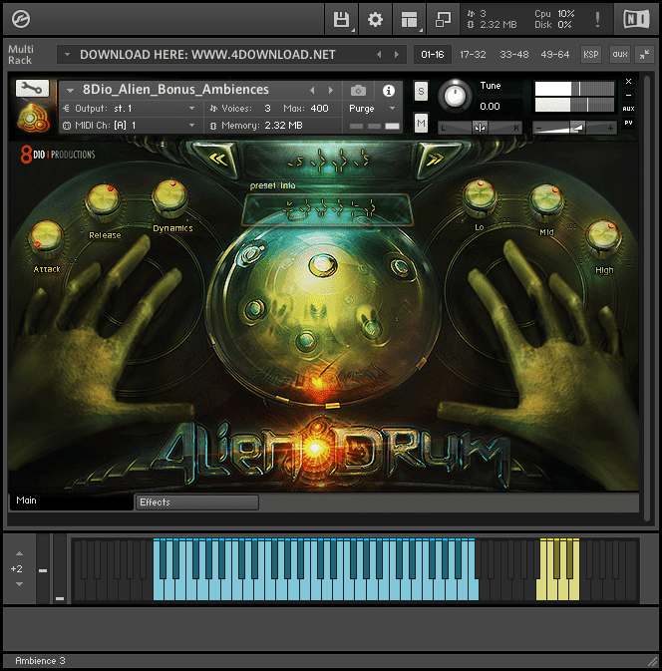Shift keyboard octave up arrow

click(x=19, y=553)
